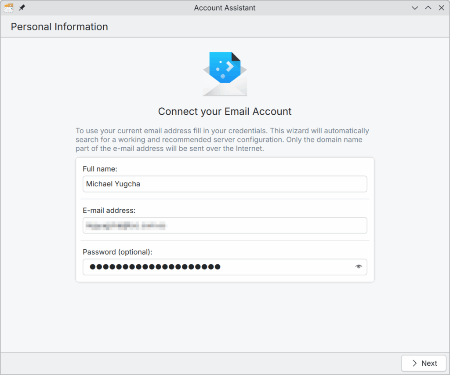Maximize the Account Assistant window
The image size is (450, 375).
pos(428,8)
